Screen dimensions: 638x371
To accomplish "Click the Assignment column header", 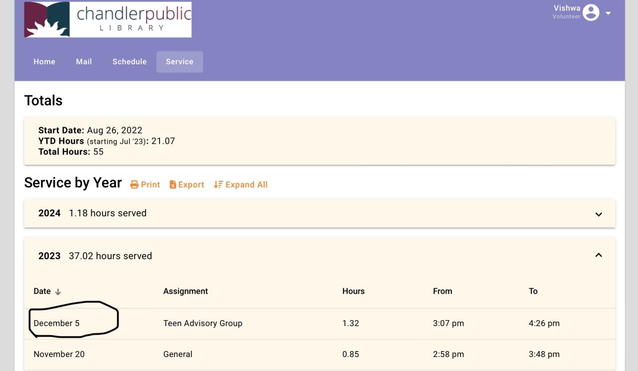I will (x=185, y=291).
